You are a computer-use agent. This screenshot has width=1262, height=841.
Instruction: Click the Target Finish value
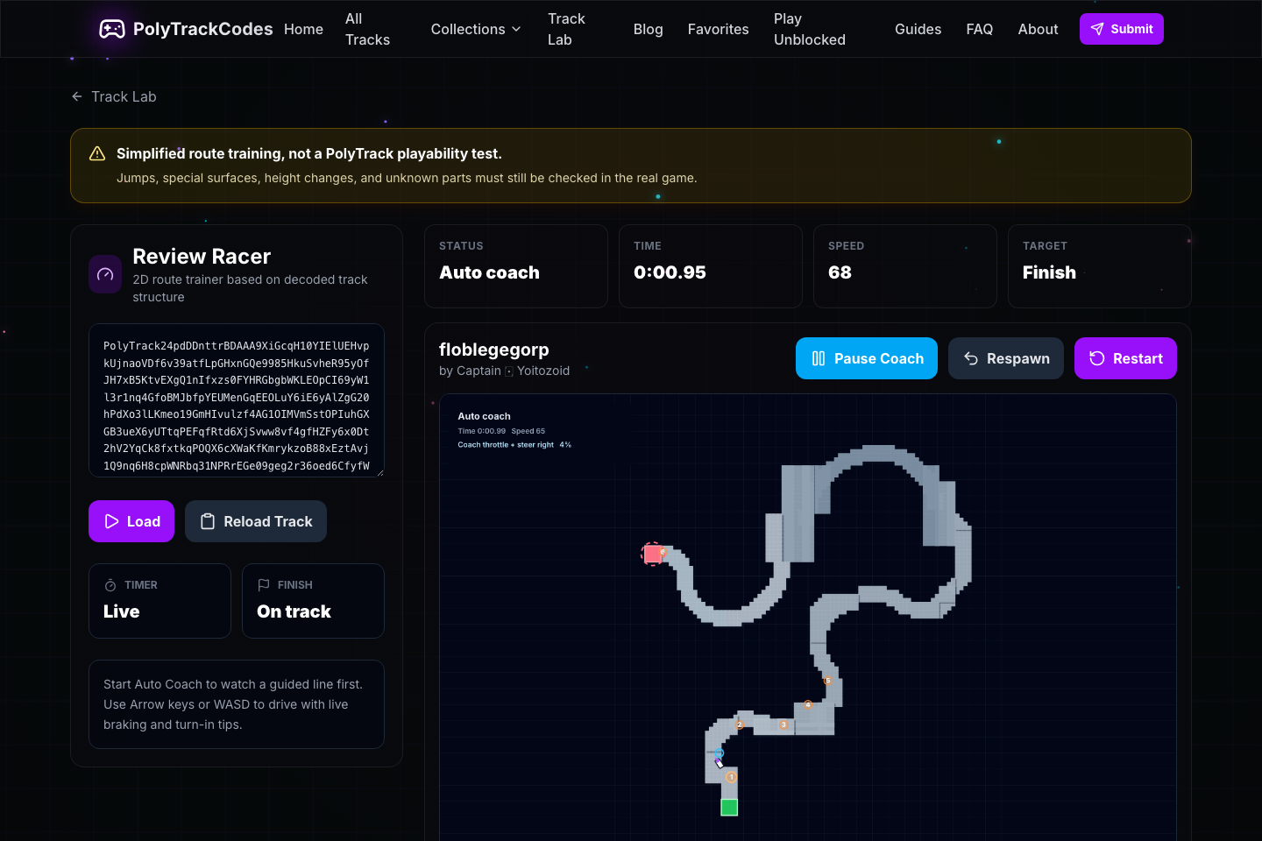click(x=1049, y=272)
